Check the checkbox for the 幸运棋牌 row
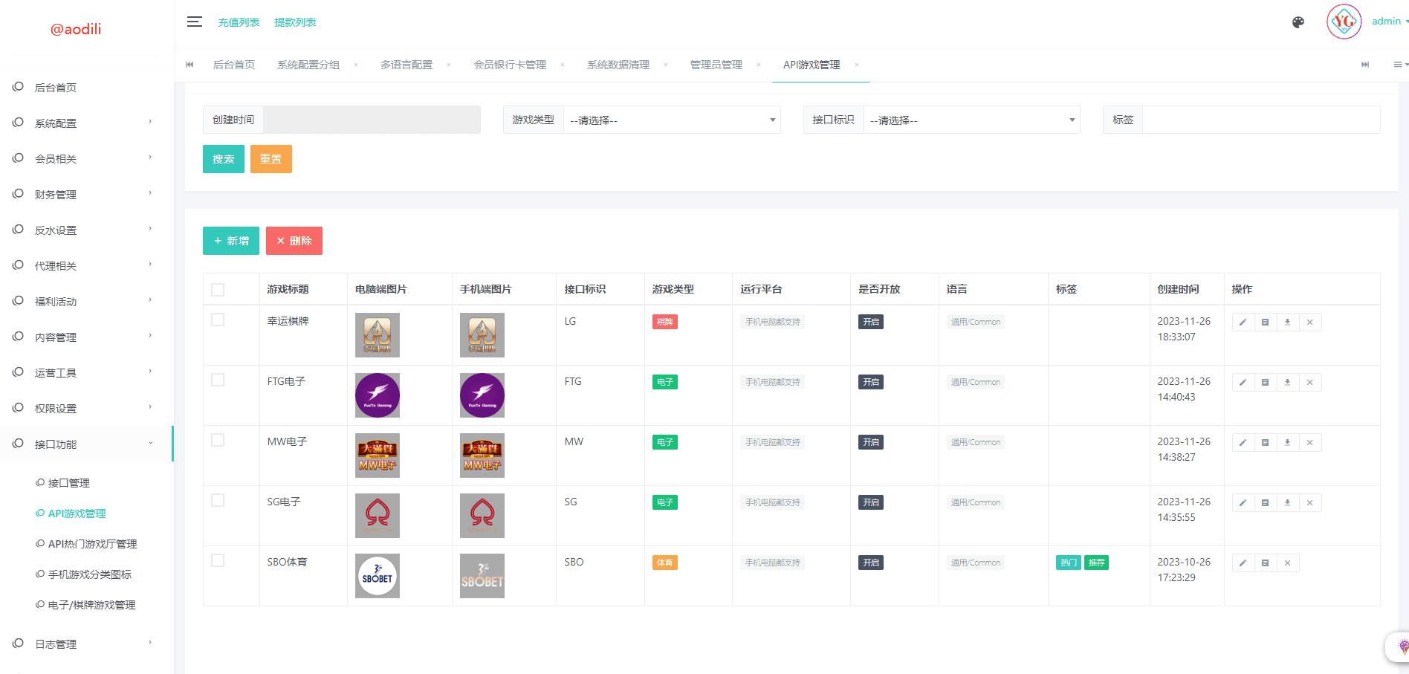The image size is (1409, 674). (218, 320)
